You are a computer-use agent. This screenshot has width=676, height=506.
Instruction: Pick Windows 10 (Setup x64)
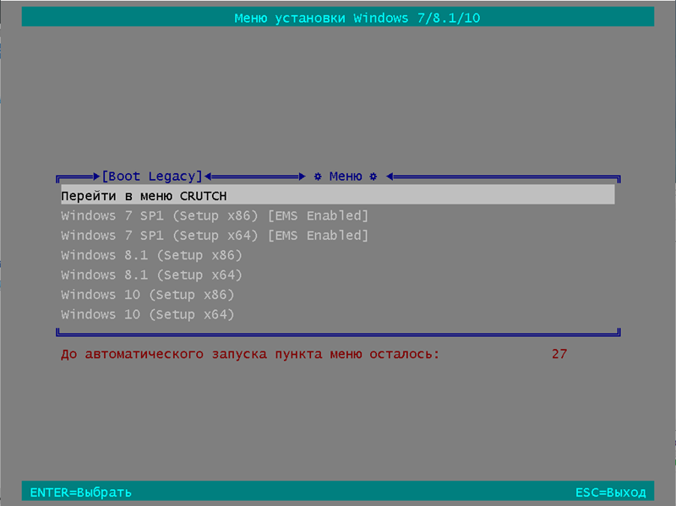[147, 314]
